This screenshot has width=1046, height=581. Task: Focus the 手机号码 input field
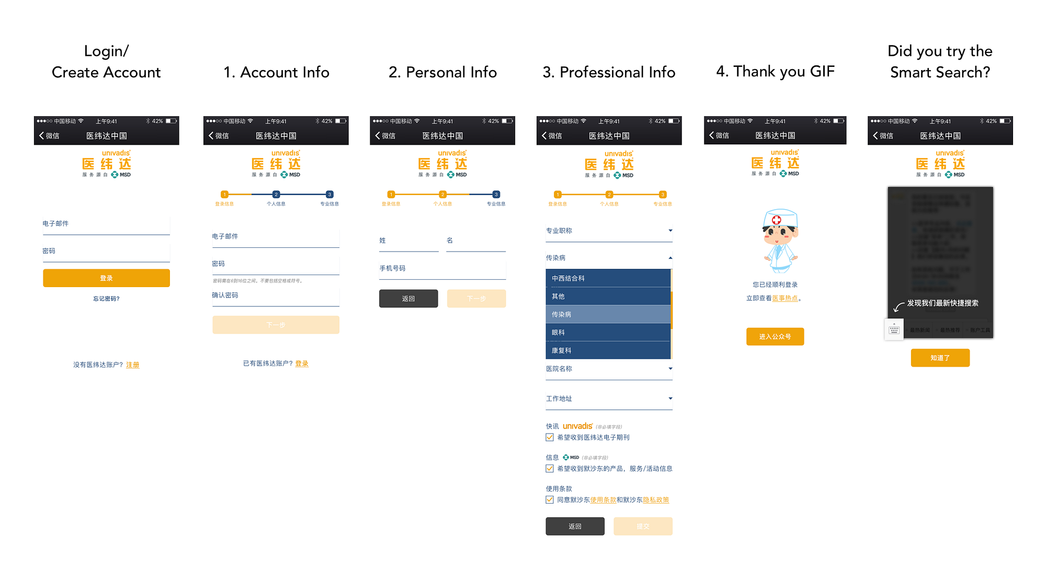click(442, 269)
